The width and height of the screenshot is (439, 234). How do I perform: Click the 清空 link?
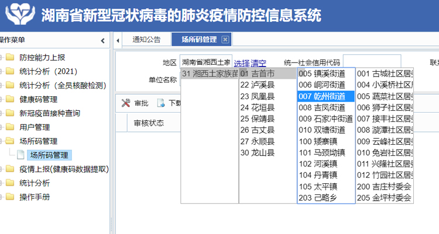click(x=258, y=63)
